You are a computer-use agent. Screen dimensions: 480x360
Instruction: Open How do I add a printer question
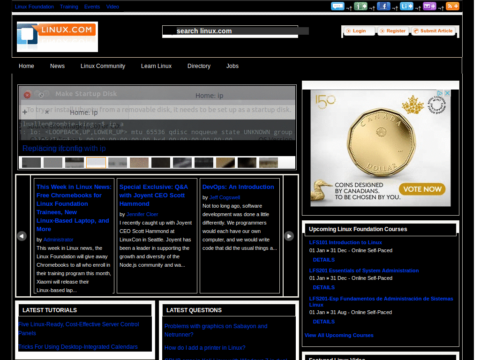(x=205, y=348)
